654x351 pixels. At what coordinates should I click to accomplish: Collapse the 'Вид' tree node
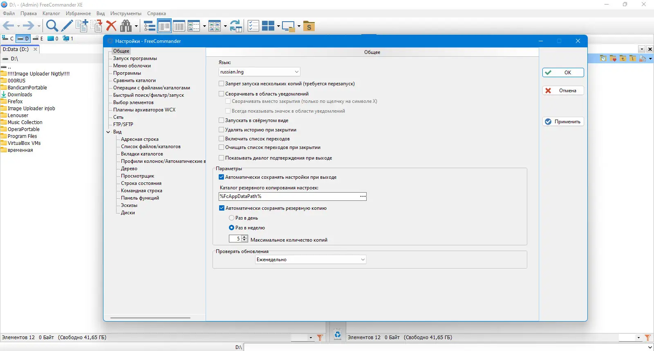(x=108, y=132)
